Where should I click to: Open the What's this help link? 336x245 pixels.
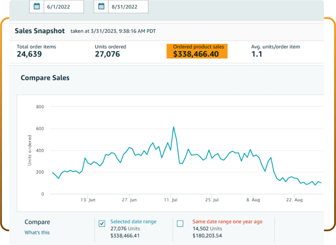37,232
